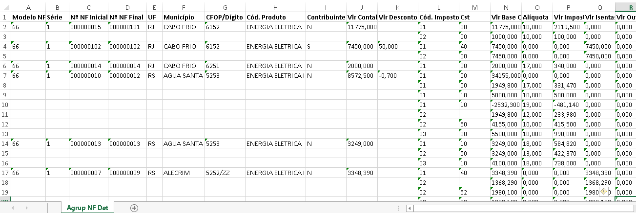
Task: Select cell containing 000000015
Action: 88,27
